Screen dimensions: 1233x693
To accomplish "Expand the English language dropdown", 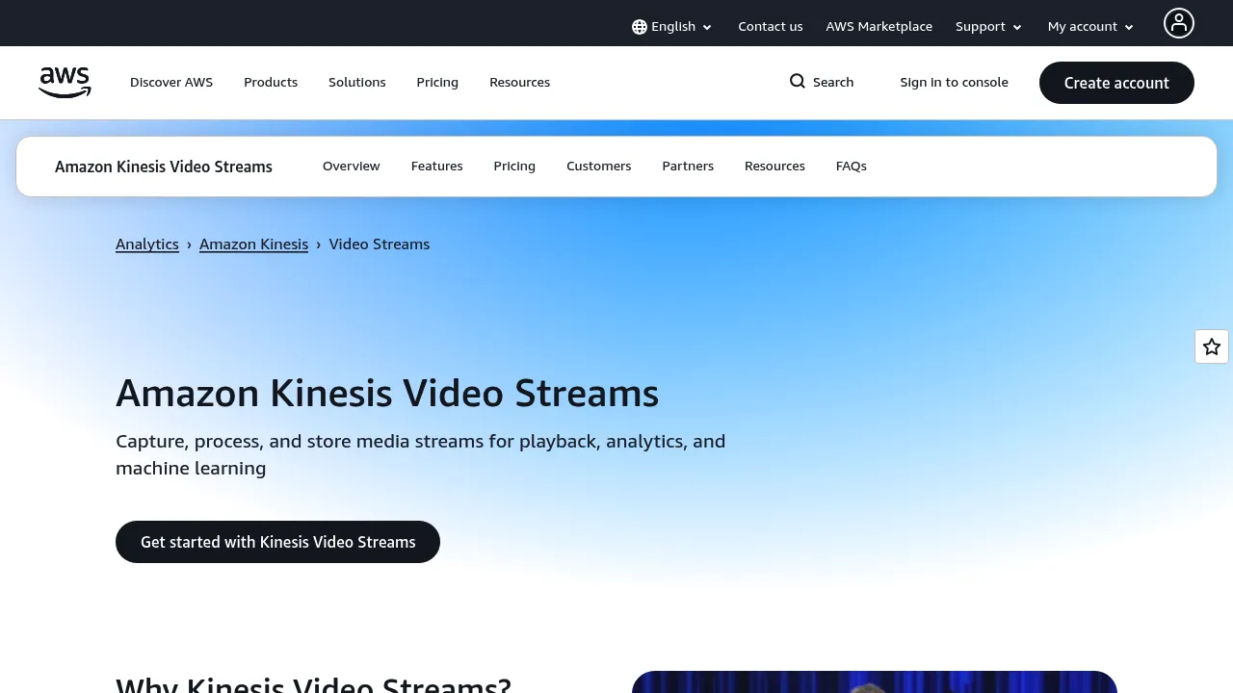I will coord(672,27).
